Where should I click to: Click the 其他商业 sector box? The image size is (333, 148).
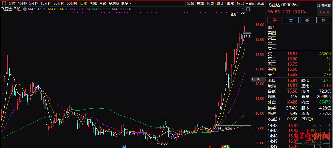[324, 9]
